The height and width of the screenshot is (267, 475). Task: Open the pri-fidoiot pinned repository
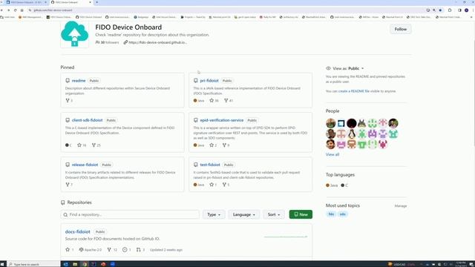pyautogui.click(x=209, y=81)
